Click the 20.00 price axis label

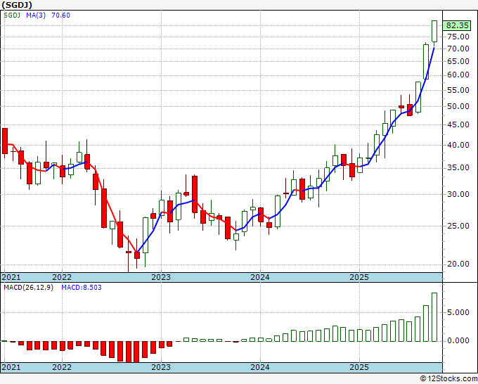coord(458,264)
